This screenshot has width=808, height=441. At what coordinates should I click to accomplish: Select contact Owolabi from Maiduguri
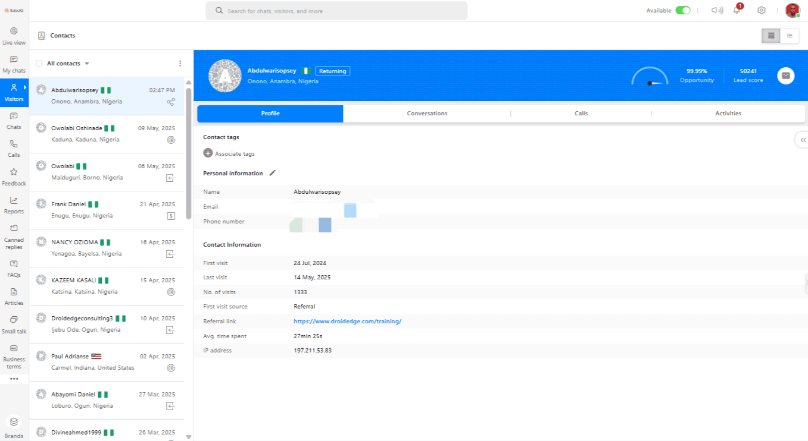(107, 172)
